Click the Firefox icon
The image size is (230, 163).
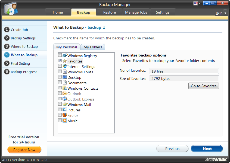pos(64,115)
